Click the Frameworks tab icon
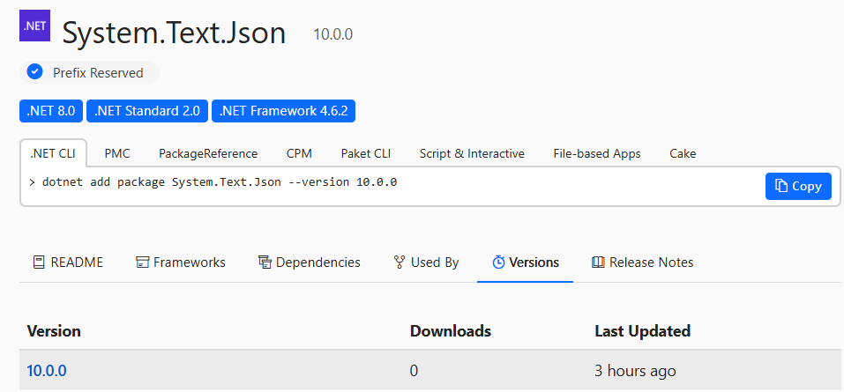Viewport: 844px width, 392px height. 142,263
